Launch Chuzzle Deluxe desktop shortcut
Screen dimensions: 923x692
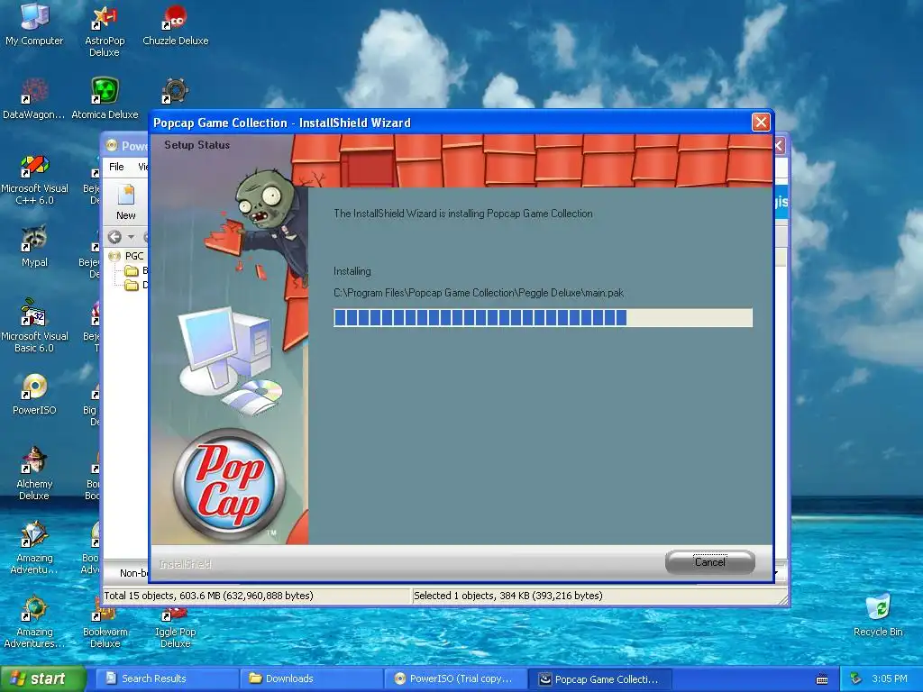tap(175, 24)
